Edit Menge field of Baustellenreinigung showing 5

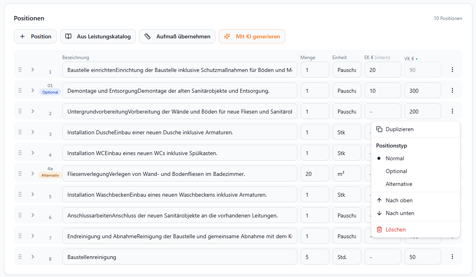coord(315,257)
